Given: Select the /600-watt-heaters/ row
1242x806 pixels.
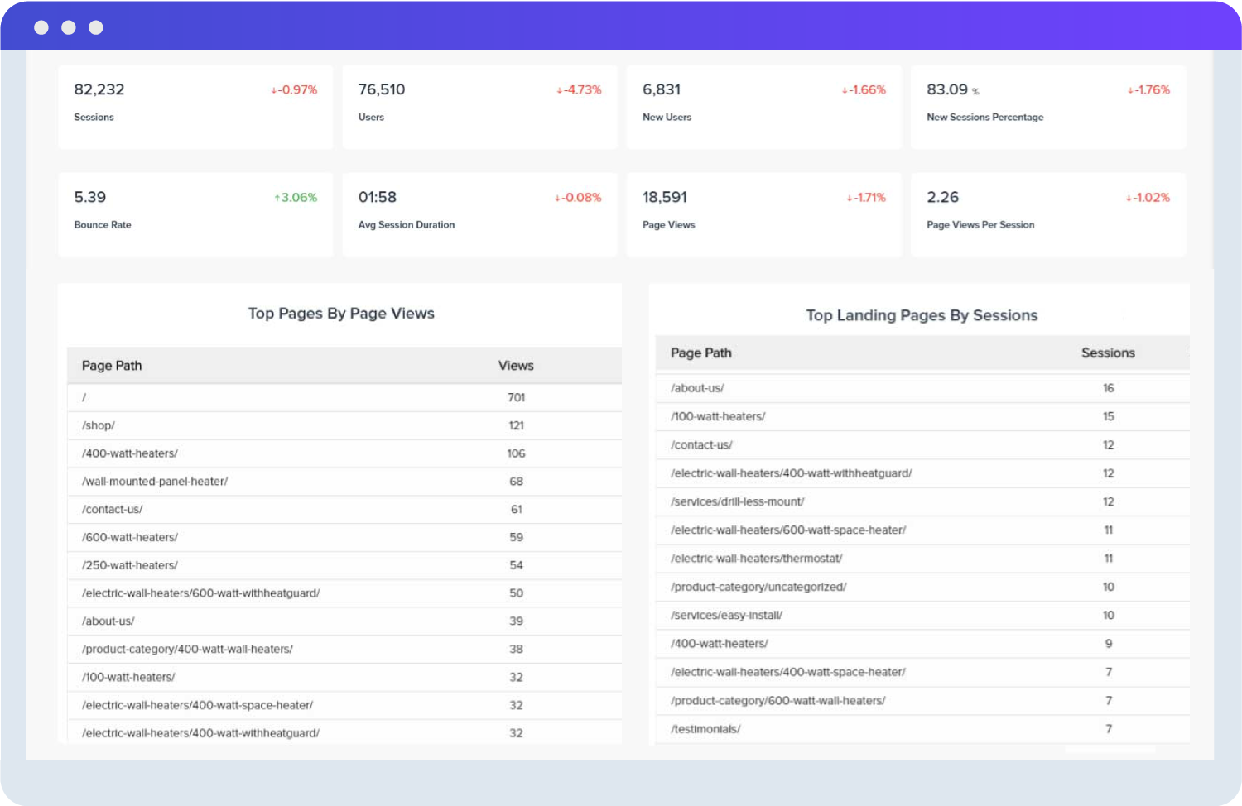Looking at the screenshot, I should click(344, 537).
